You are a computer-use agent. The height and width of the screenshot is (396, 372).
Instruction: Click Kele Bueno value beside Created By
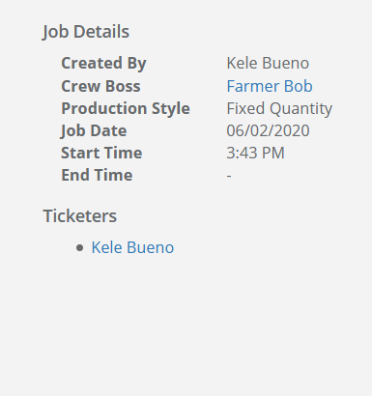point(268,63)
